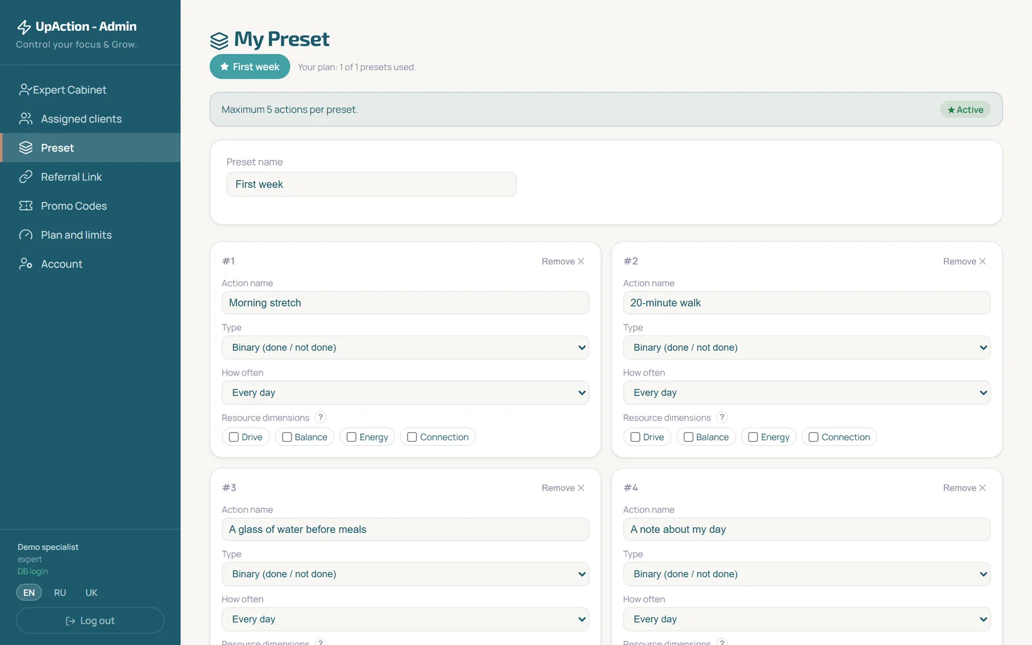
Task: Click the help icon for action #2 resource dimensions
Action: [x=722, y=417]
